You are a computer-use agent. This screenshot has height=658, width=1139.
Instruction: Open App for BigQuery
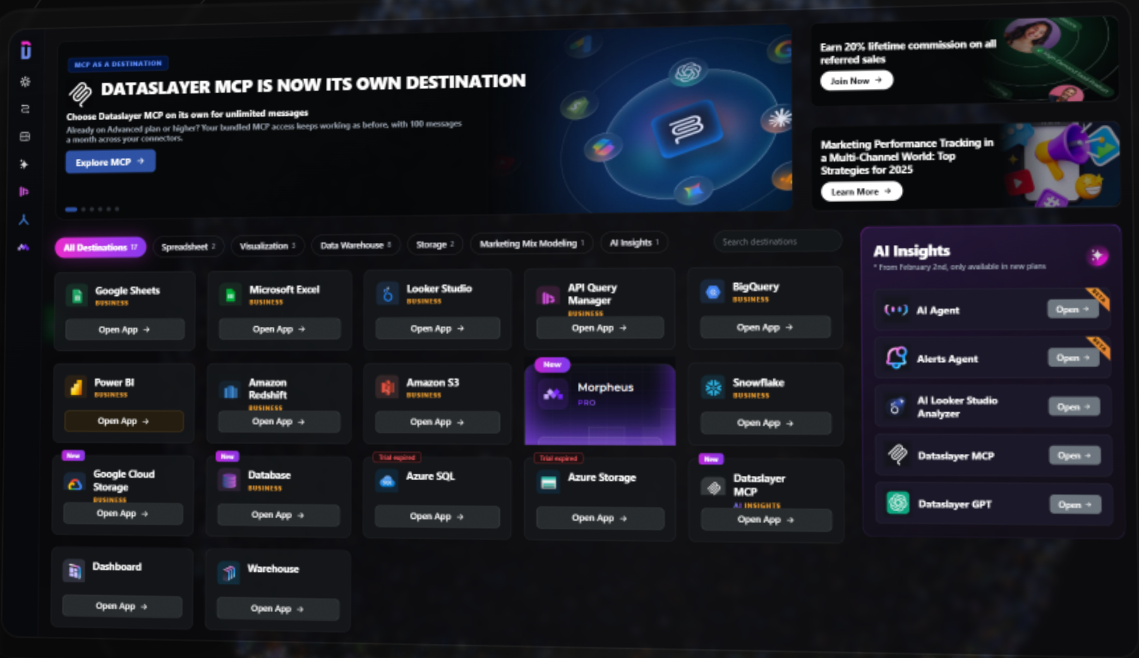pos(765,327)
